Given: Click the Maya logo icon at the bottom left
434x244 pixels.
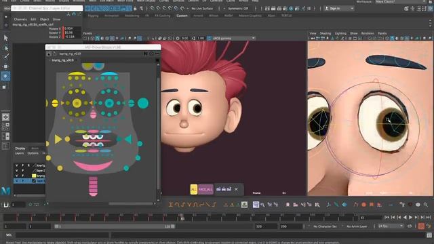Looking at the screenshot, I should click(x=5, y=190).
